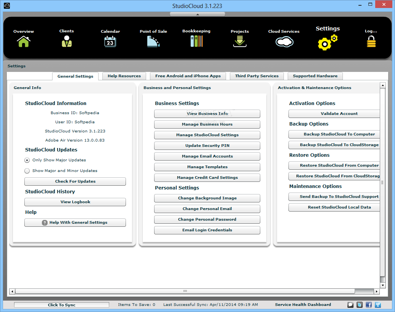The width and height of the screenshot is (395, 312).
Task: Select Only Show Major Updates radio button
Action: pyautogui.click(x=27, y=160)
